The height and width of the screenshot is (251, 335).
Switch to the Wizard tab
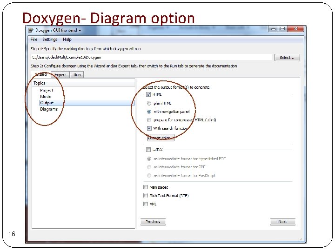click(41, 74)
